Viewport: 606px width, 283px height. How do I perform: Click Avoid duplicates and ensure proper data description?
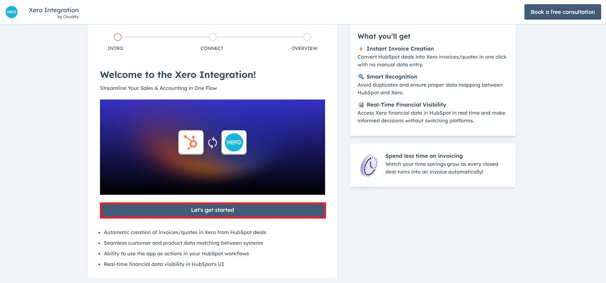click(x=430, y=89)
